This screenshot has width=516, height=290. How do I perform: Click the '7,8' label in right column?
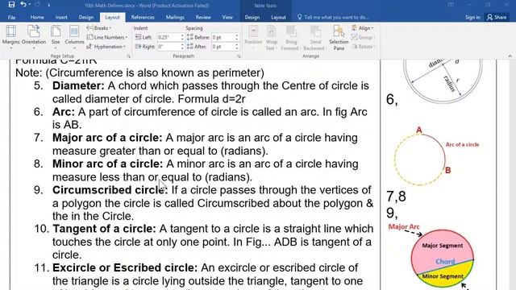point(396,197)
